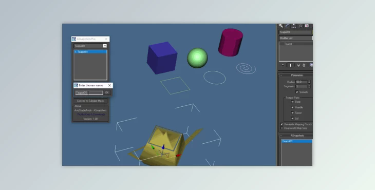
Task: Click the spiral helix shape in viewport
Action: (246, 69)
